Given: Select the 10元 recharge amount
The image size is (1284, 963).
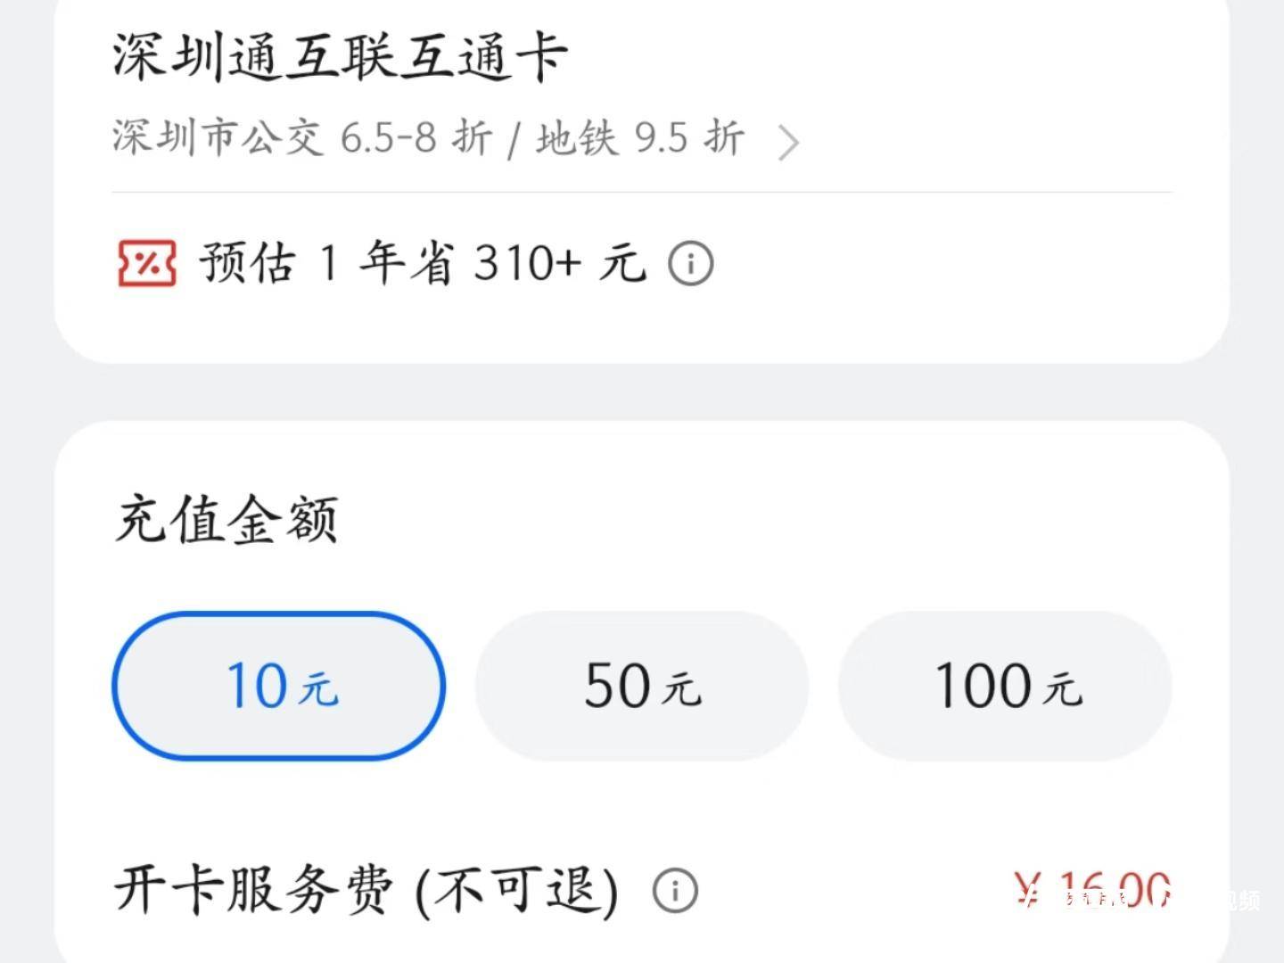Looking at the screenshot, I should pyautogui.click(x=278, y=686).
